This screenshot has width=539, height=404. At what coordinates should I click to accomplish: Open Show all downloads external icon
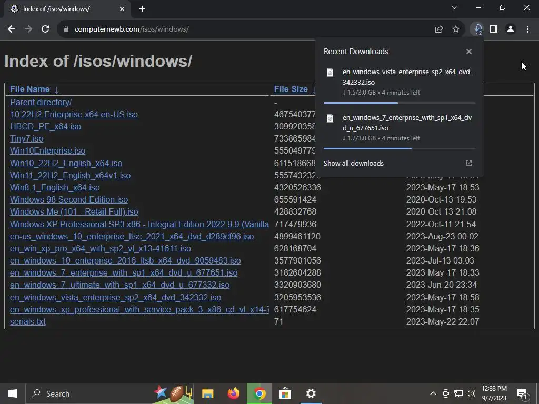pyautogui.click(x=469, y=163)
